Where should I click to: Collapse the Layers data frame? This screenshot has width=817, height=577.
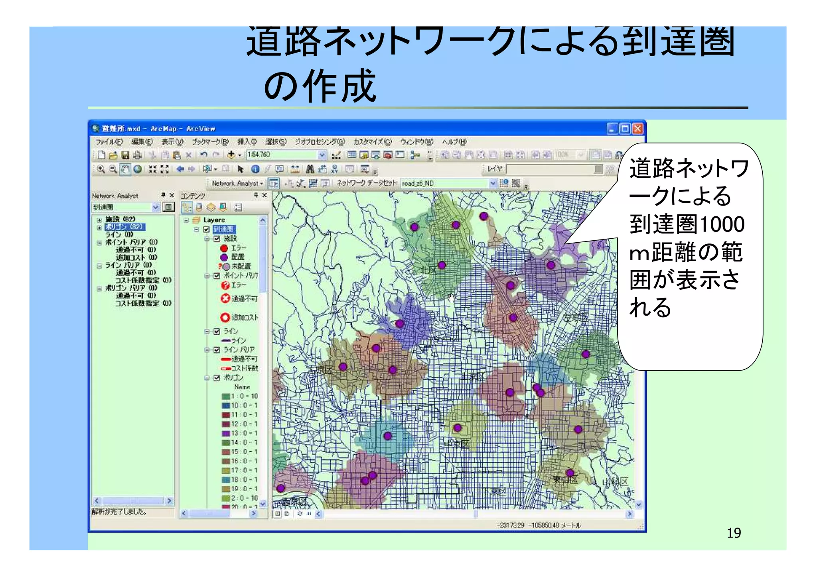point(186,220)
